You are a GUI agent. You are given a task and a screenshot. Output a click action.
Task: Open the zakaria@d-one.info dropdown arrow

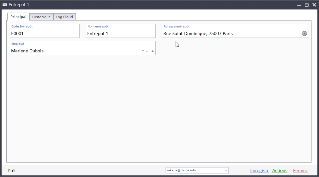[x=226, y=170]
